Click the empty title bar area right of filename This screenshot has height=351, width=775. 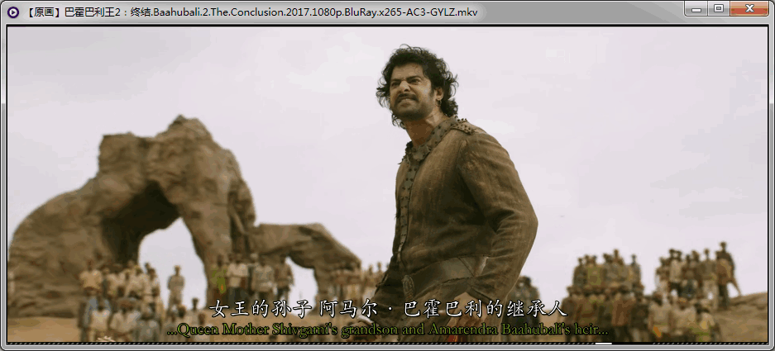click(579, 12)
